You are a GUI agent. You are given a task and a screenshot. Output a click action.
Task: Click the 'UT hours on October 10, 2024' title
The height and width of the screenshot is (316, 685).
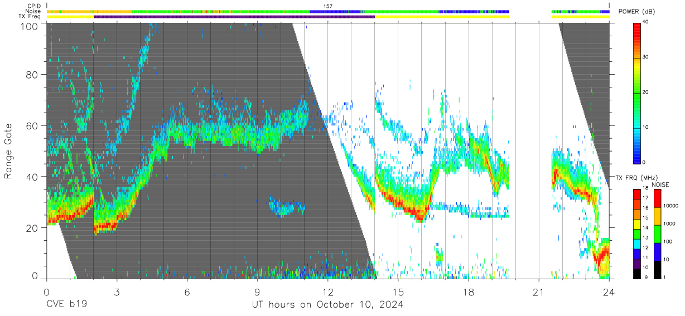click(327, 305)
